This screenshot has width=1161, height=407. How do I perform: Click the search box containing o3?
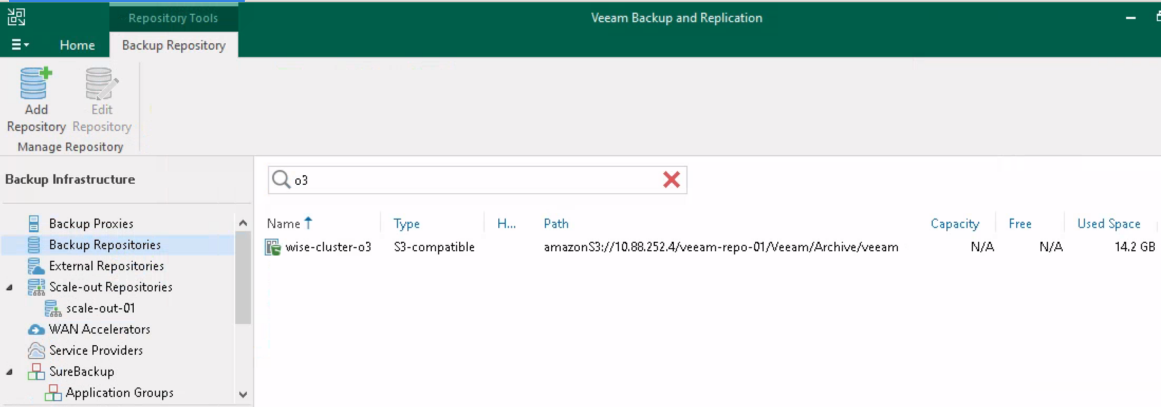[477, 180]
